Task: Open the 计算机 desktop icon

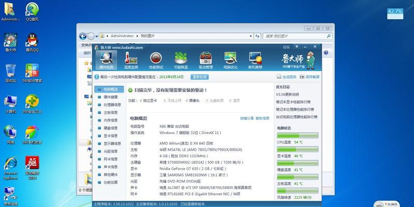Action: pos(10,104)
